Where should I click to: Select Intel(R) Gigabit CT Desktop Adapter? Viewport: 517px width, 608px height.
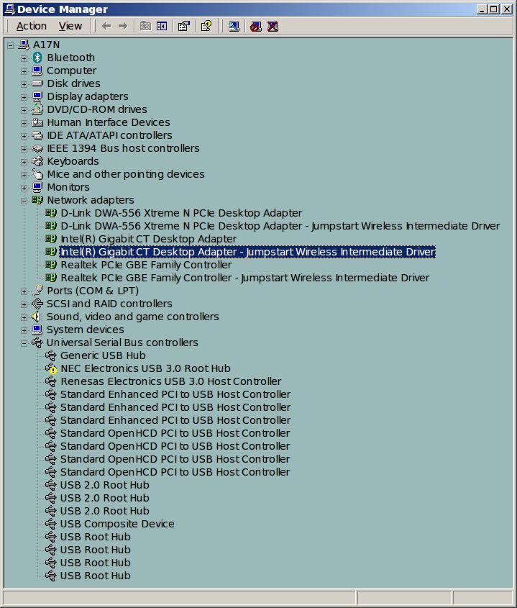[148, 239]
